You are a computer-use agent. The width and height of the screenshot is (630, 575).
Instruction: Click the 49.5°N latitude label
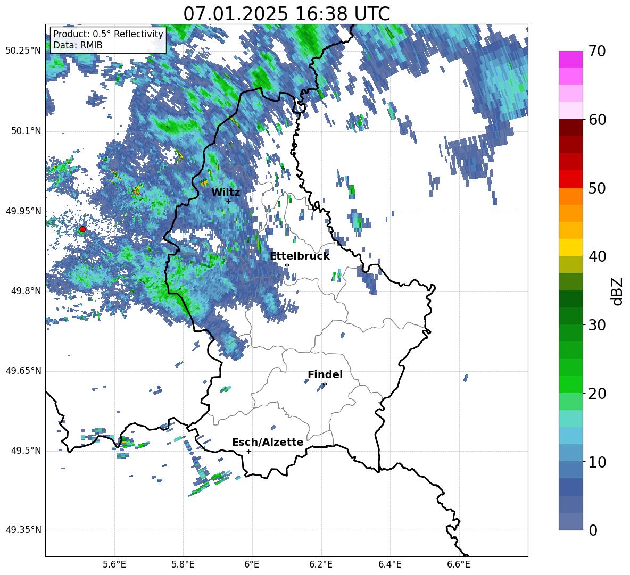coord(26,451)
